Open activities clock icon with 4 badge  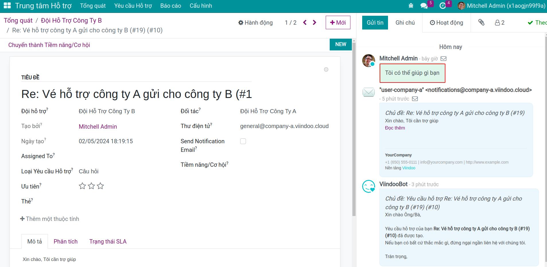(443, 6)
